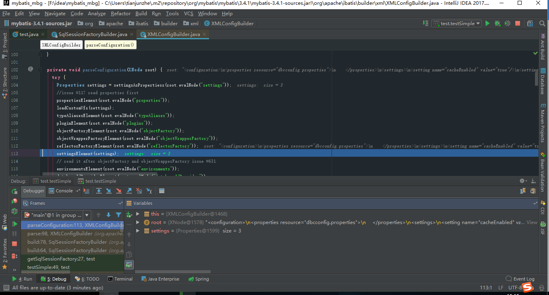Run test.testSimple with coverage icon
The height and width of the screenshot is (295, 549).
point(507,23)
